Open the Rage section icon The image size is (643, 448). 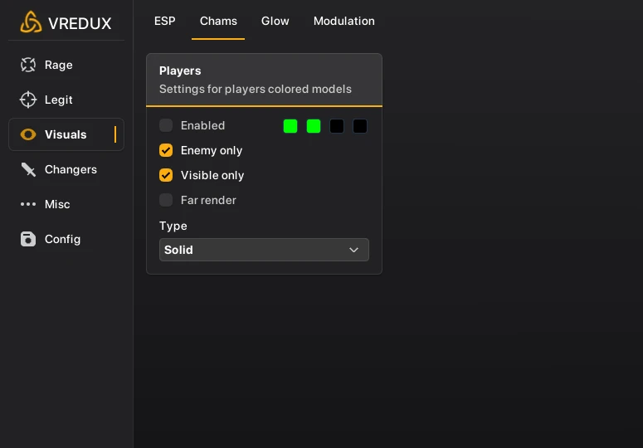coord(28,65)
